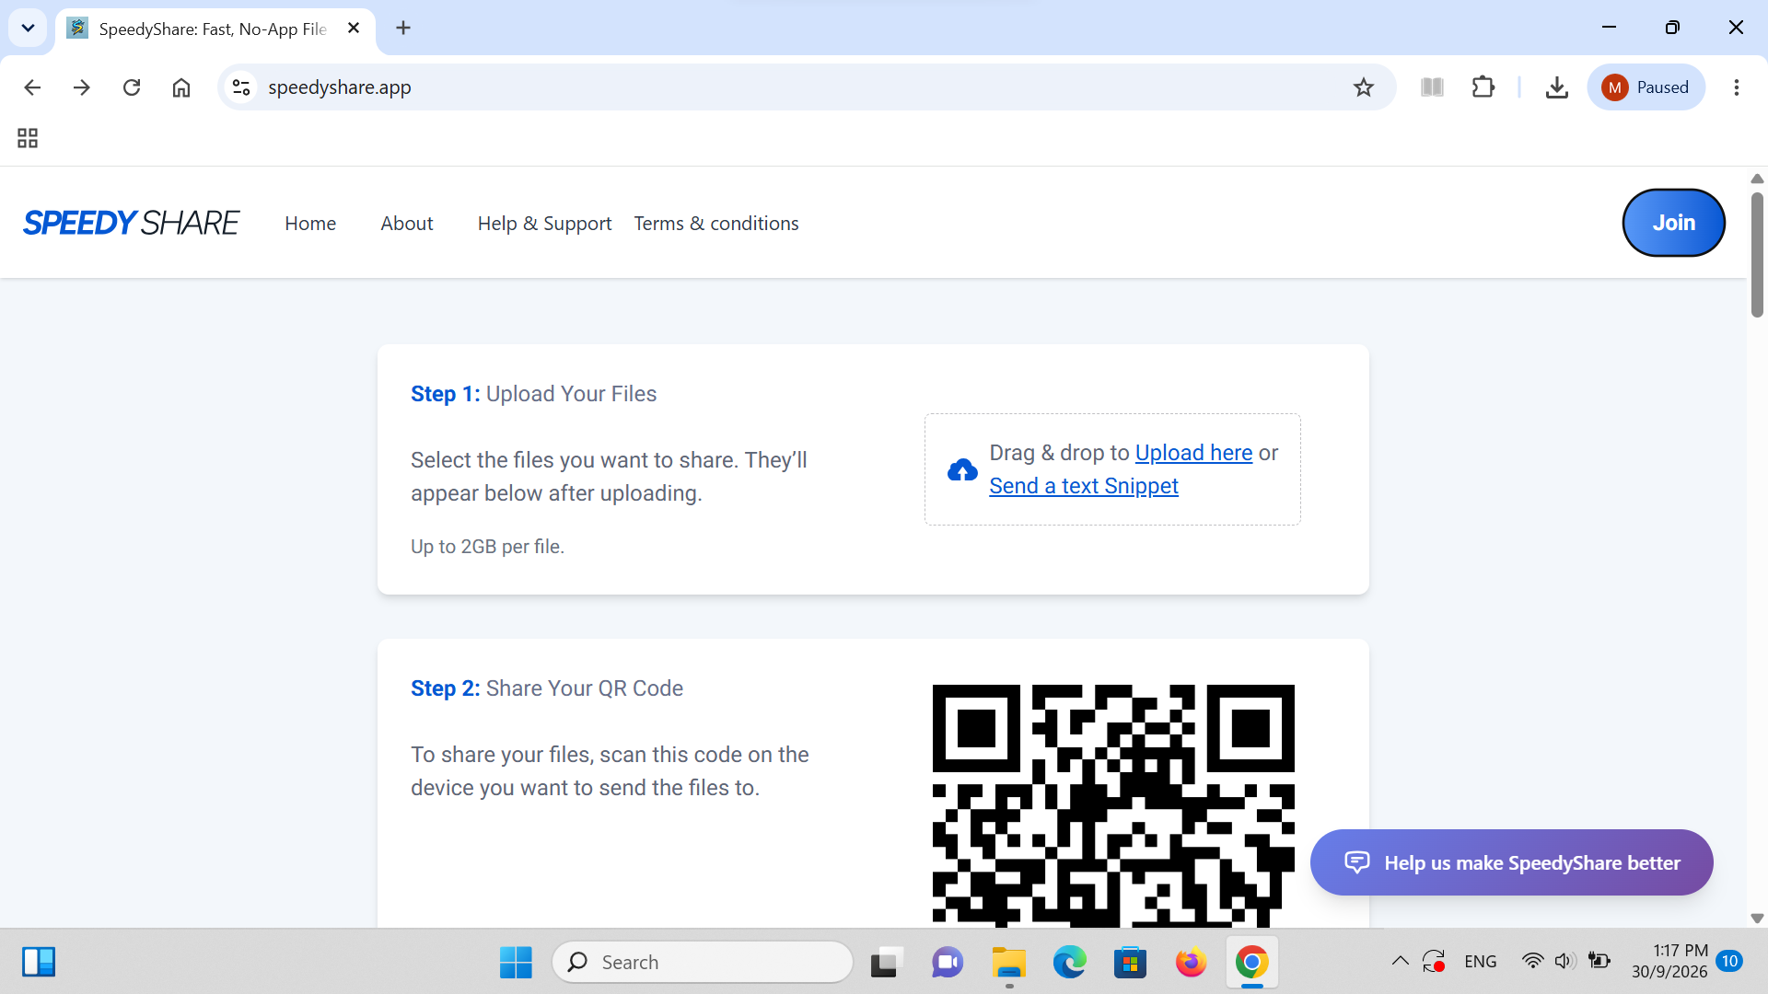
Task: Open the apps grid in bookmarks bar
Action: click(28, 138)
